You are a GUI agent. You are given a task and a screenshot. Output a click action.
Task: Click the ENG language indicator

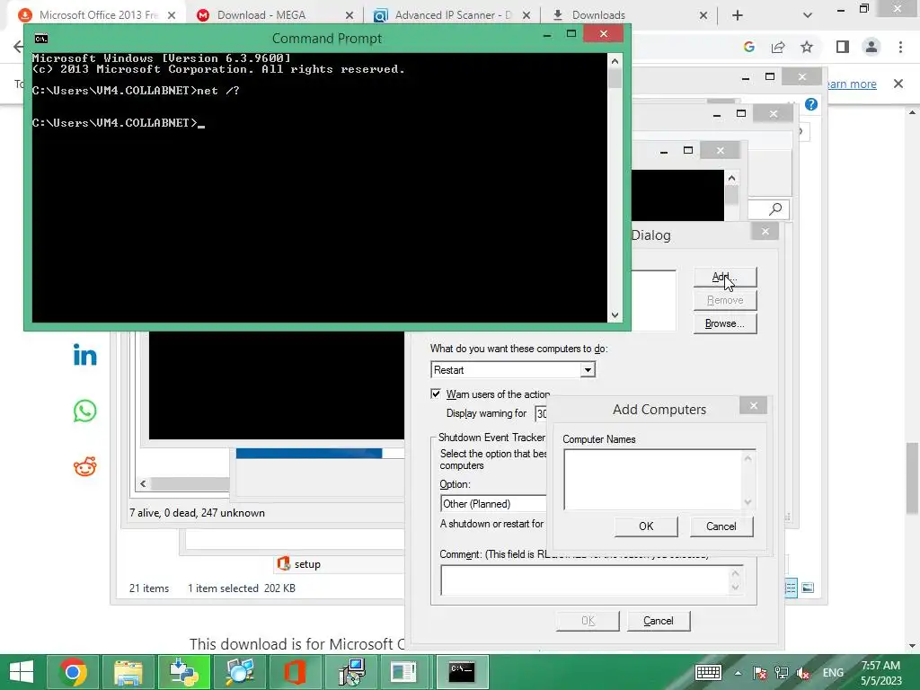[x=833, y=673]
